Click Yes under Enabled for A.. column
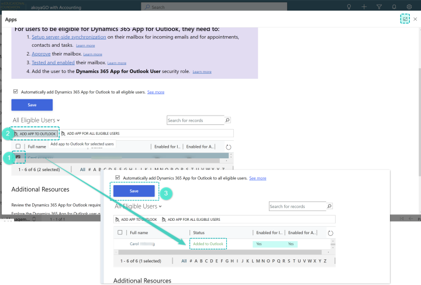The image size is (421, 285). 291,244
